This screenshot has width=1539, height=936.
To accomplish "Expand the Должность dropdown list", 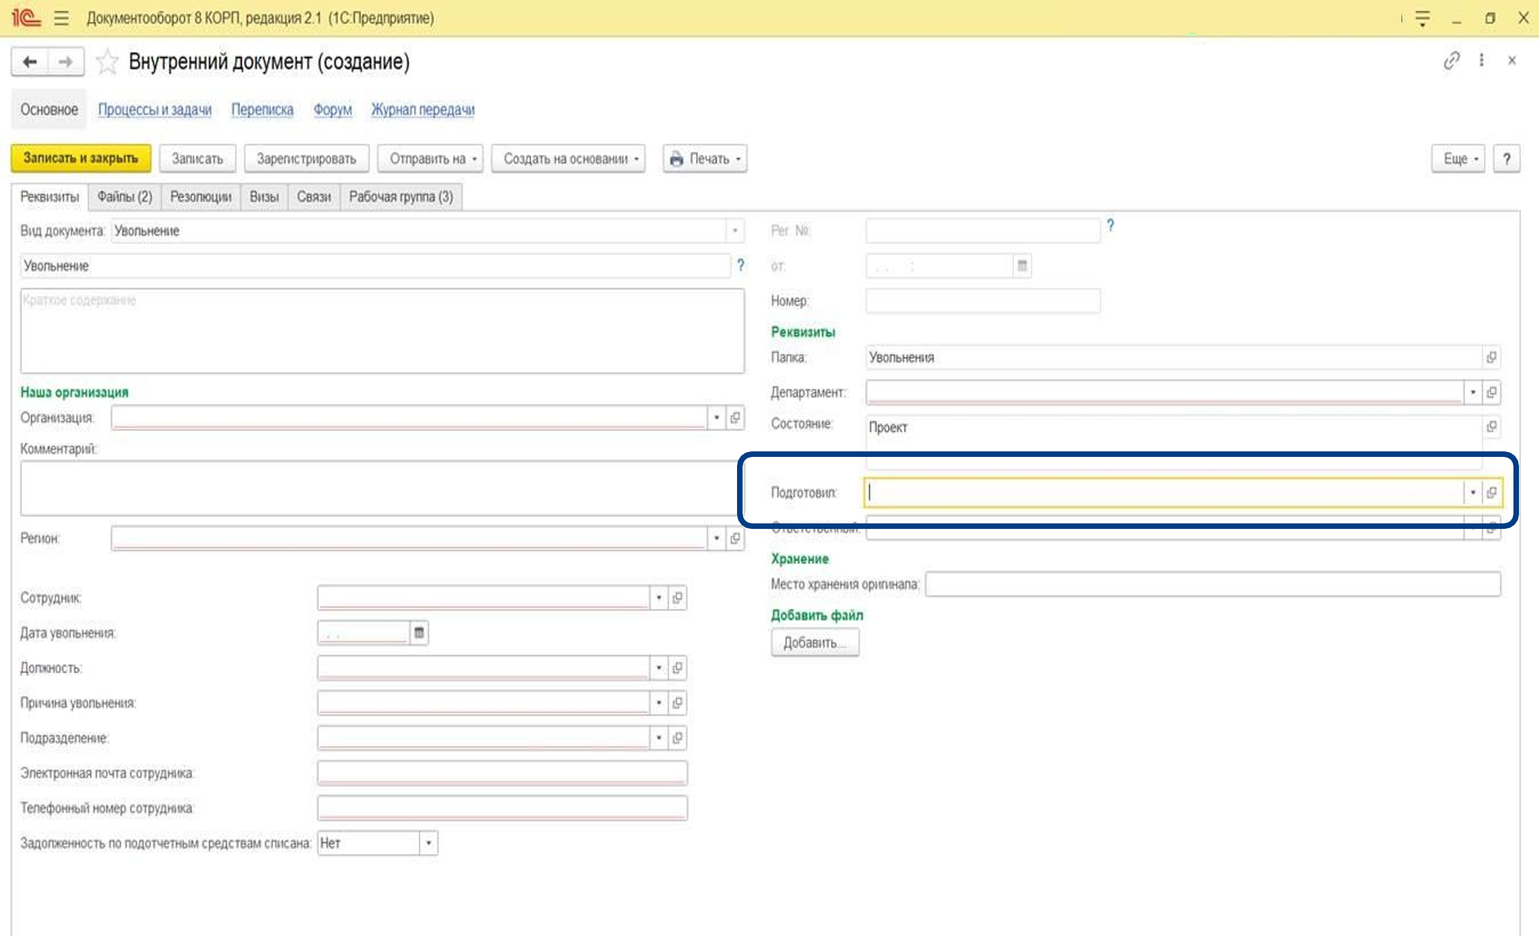I will (658, 668).
